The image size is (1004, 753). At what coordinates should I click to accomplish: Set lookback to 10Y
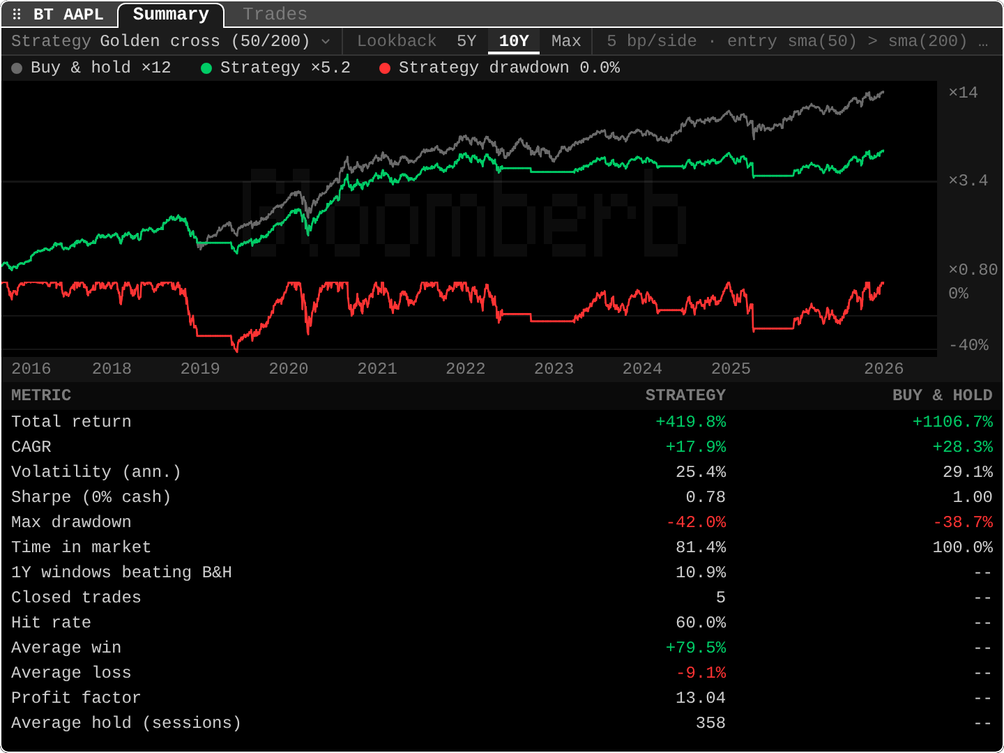click(514, 41)
